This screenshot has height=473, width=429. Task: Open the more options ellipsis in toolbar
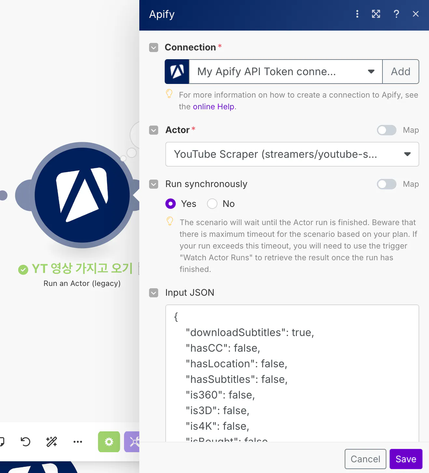78,442
